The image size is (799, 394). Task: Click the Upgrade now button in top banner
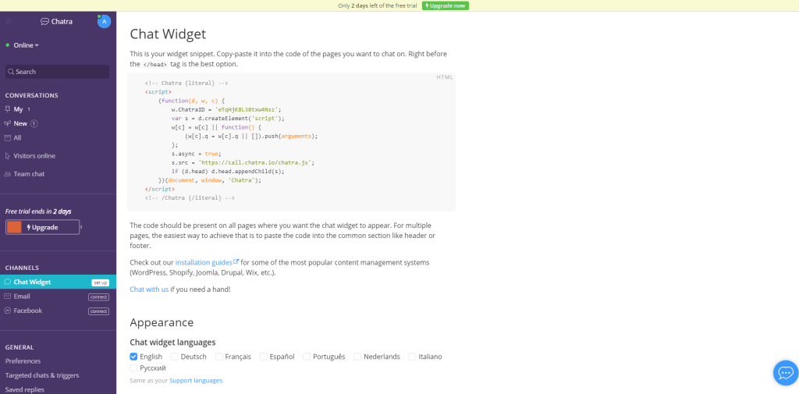pos(446,5)
